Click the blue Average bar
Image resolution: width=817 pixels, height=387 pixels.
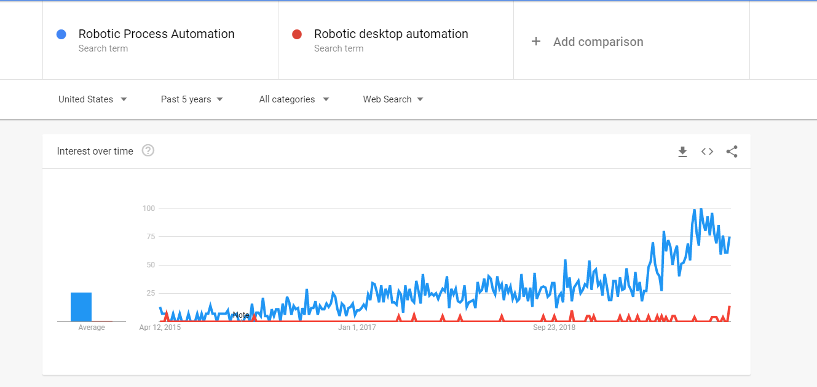[x=81, y=307]
